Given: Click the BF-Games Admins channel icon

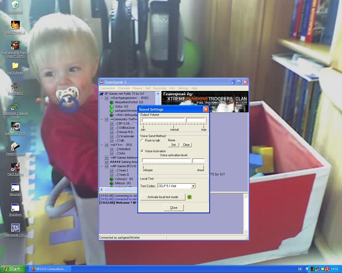Looking at the screenshot, I should (107, 158).
